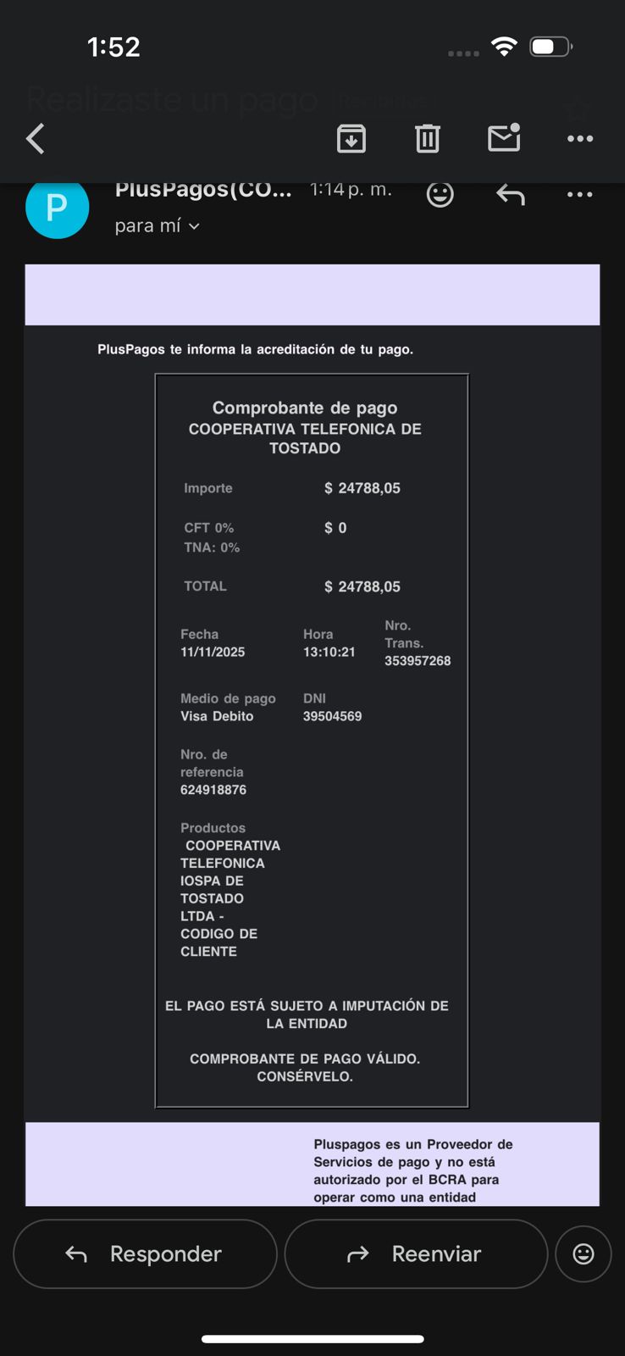Open top toolbar more options menu
The height and width of the screenshot is (1356, 625).
point(580,138)
